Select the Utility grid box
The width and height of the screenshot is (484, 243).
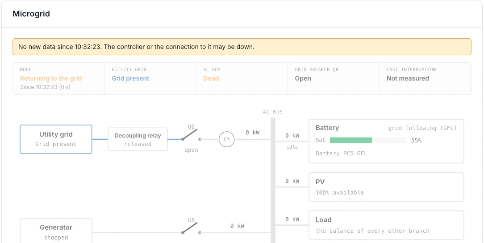56,139
